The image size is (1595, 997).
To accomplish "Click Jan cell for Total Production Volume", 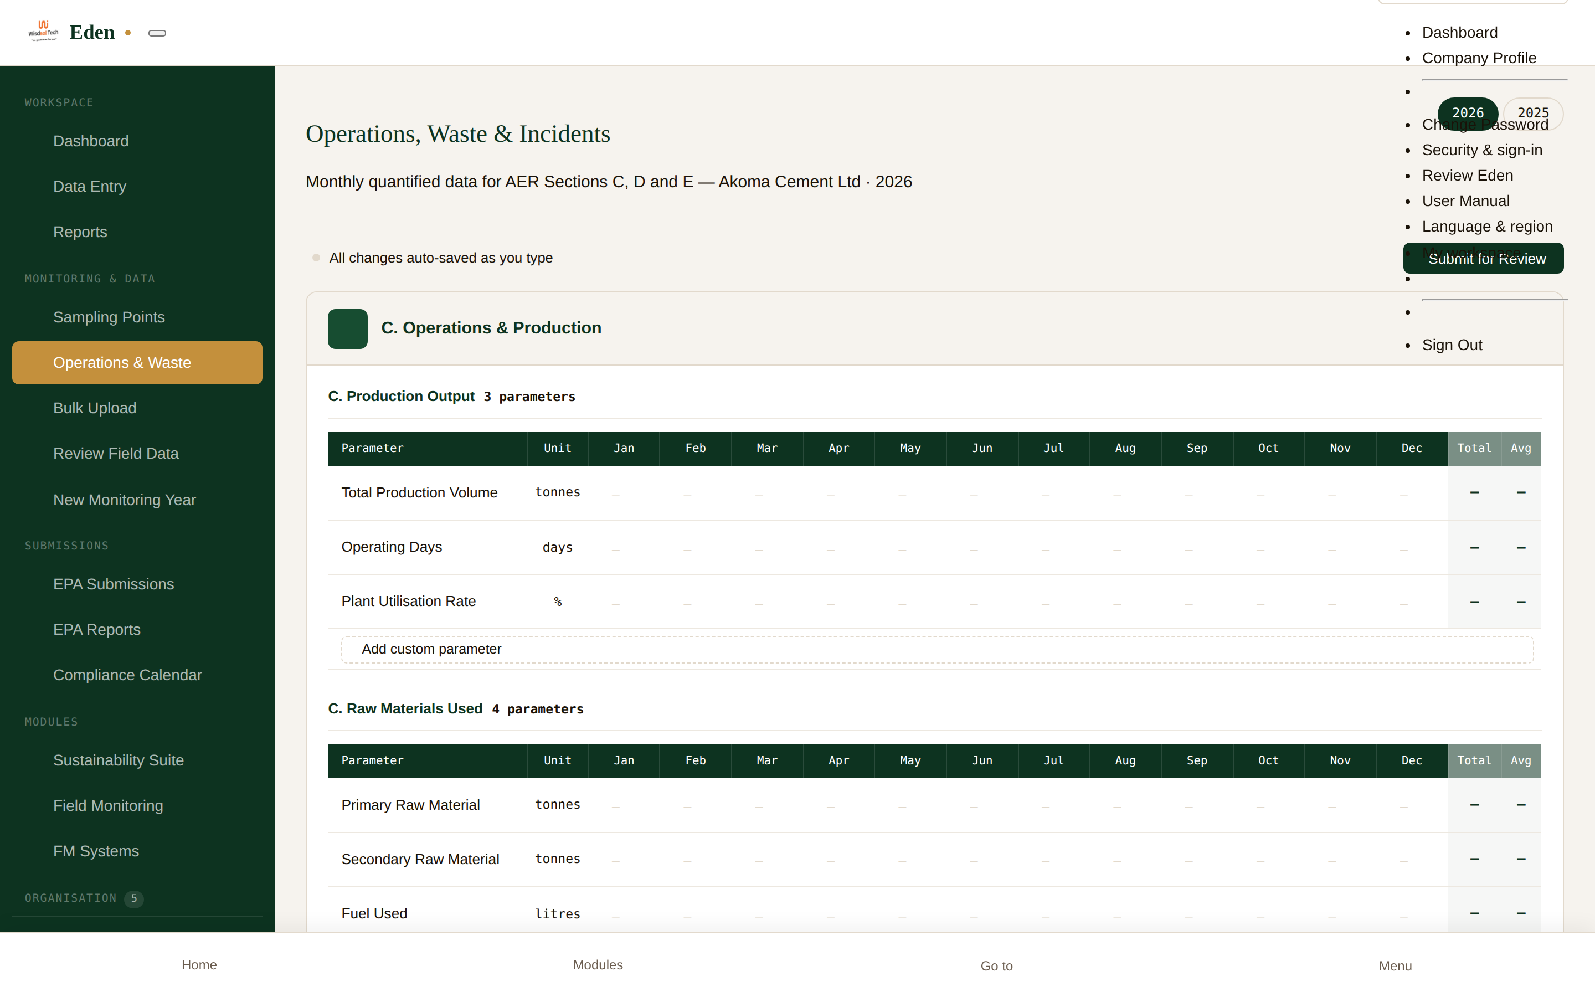I will point(624,493).
